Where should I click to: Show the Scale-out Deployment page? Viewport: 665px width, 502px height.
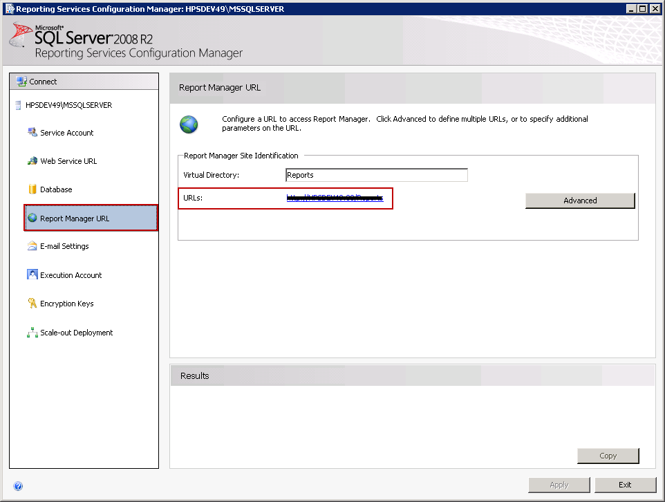tap(76, 333)
